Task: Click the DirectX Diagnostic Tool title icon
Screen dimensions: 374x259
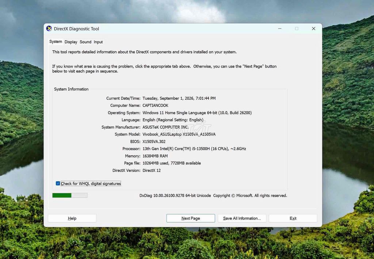Action: pyautogui.click(x=49, y=28)
